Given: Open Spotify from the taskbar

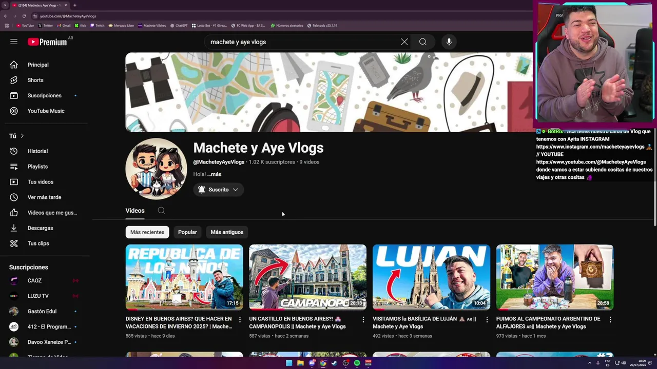Looking at the screenshot, I should tap(357, 363).
